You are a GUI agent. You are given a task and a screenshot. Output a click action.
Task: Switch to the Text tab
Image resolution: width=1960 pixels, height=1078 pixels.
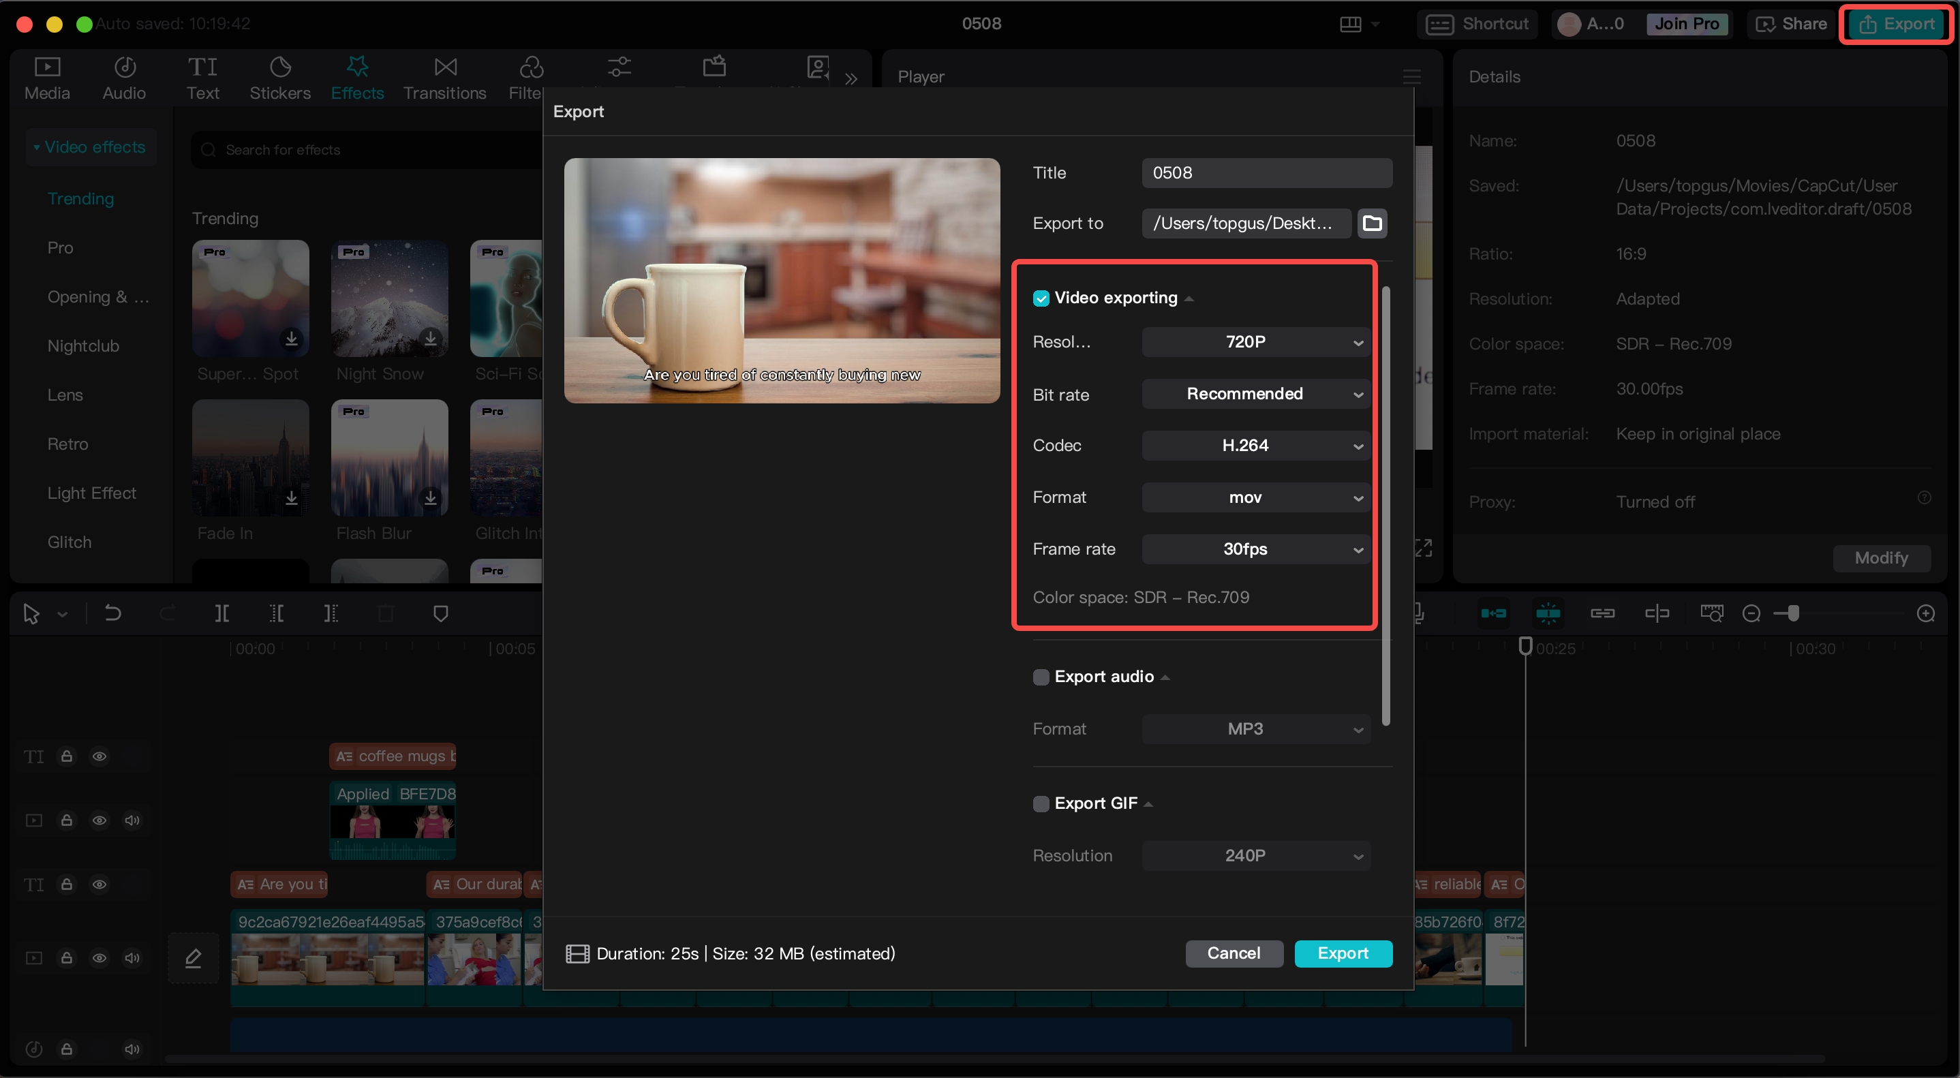tap(202, 78)
